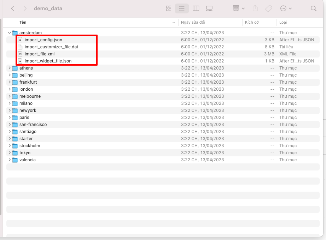Expand the london folder
326x240 pixels.
pyautogui.click(x=9, y=89)
